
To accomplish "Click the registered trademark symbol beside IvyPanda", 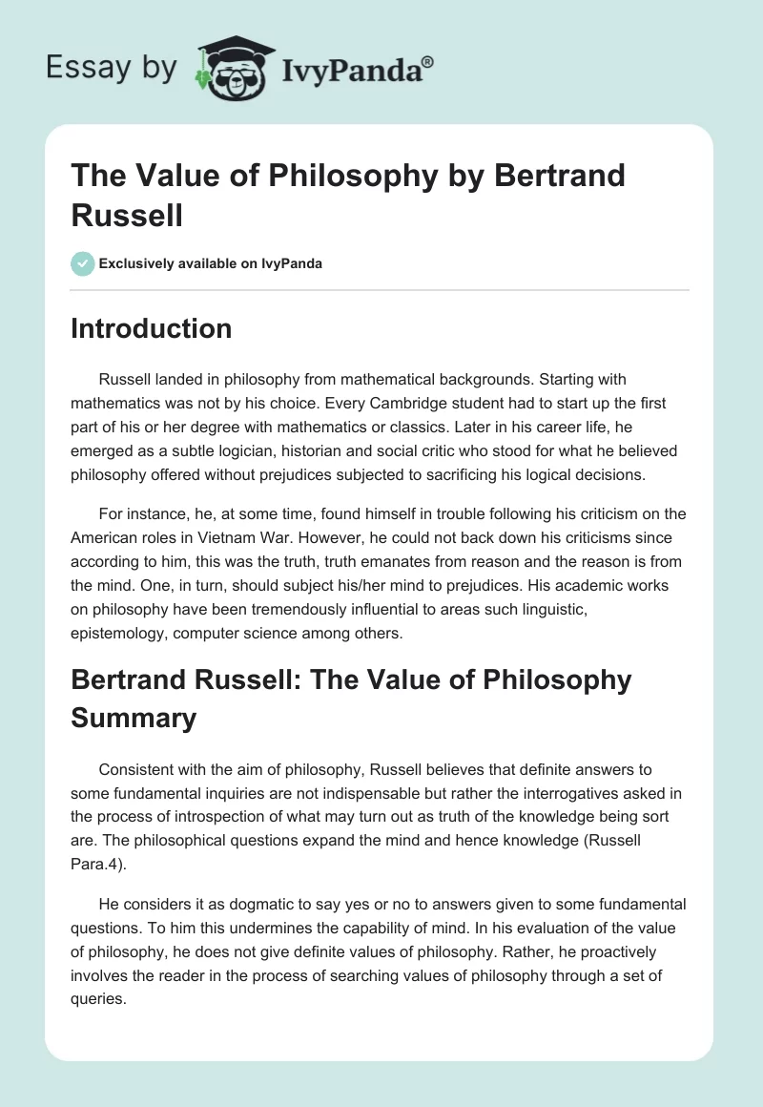I will click(x=428, y=61).
